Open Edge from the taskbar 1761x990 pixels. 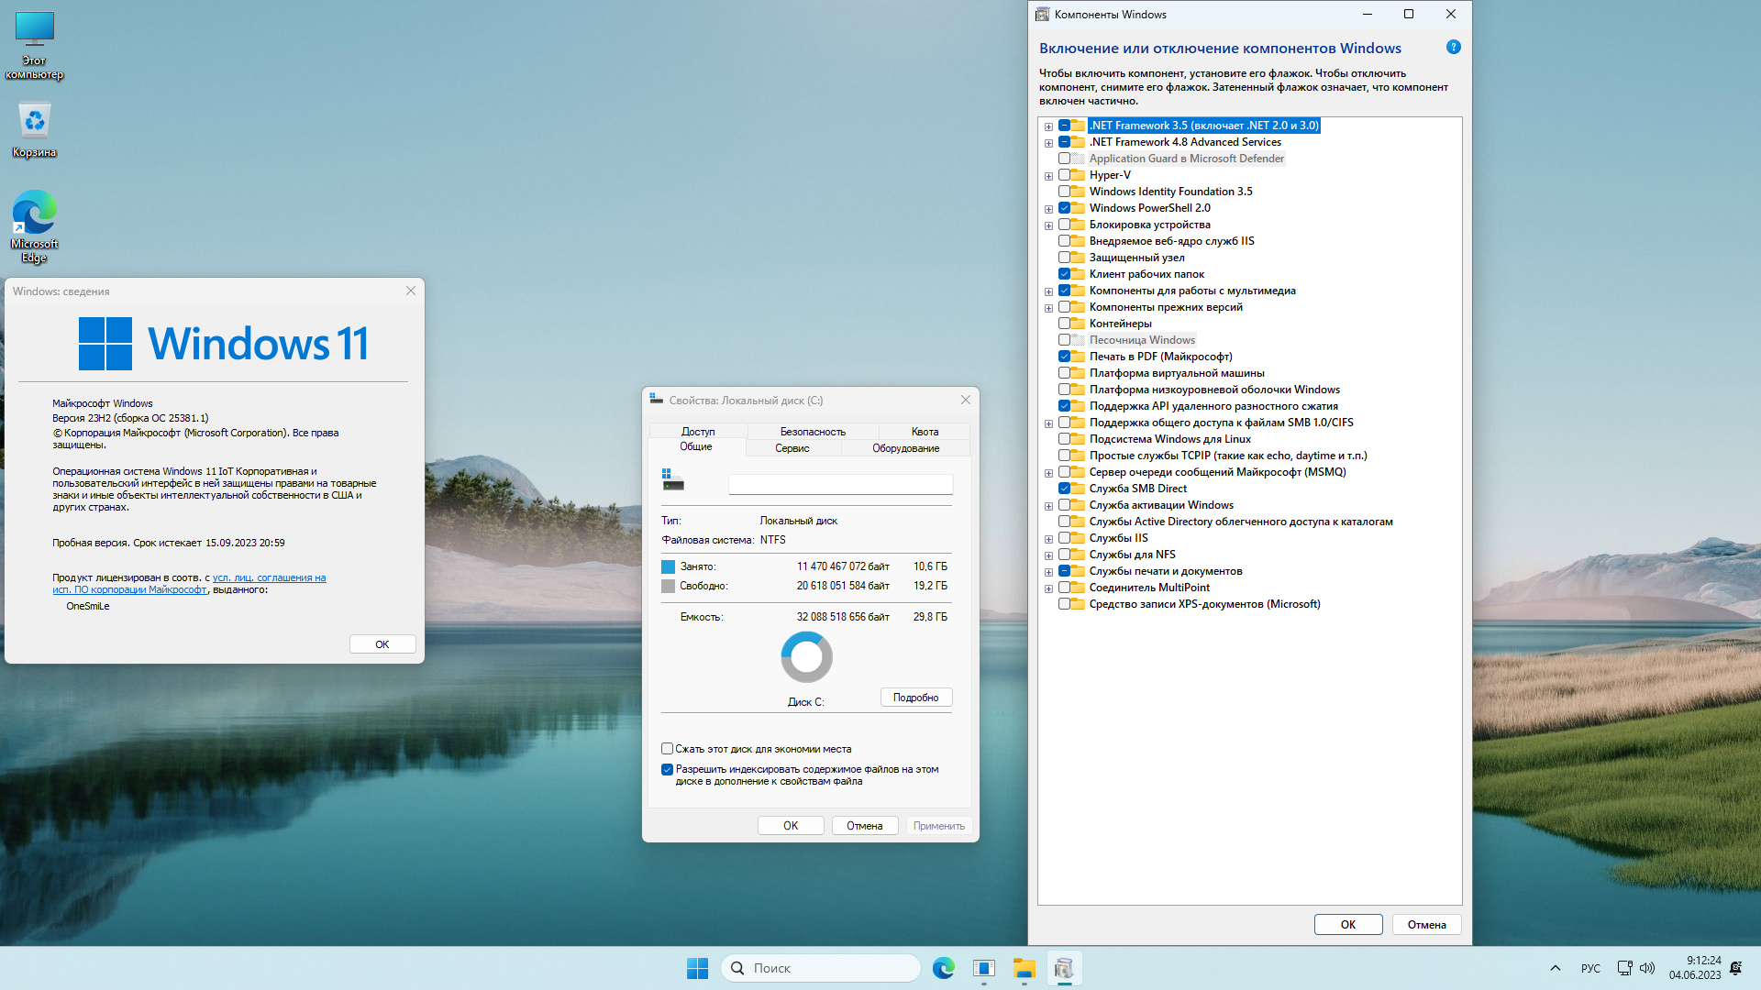[943, 968]
